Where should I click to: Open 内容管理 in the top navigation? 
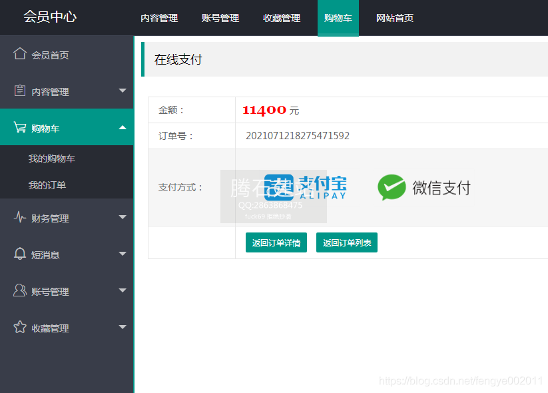coord(159,18)
